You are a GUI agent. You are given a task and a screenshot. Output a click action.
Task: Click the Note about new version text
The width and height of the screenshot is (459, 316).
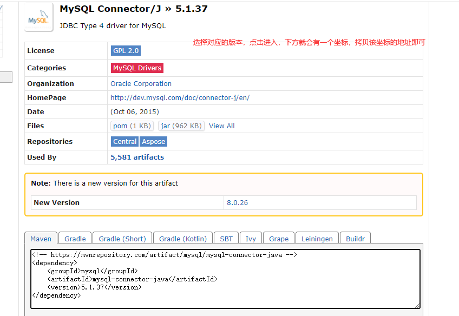tap(104, 183)
